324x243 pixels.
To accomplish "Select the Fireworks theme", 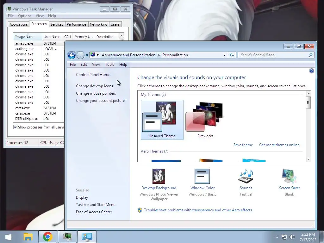I will tap(205, 120).
